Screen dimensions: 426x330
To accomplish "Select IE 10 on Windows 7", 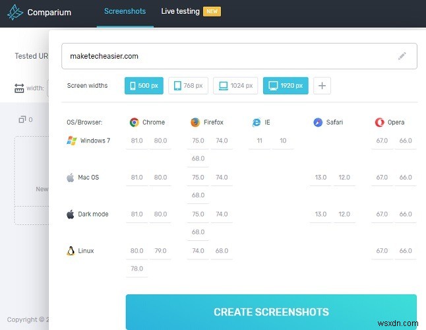I will (x=283, y=141).
